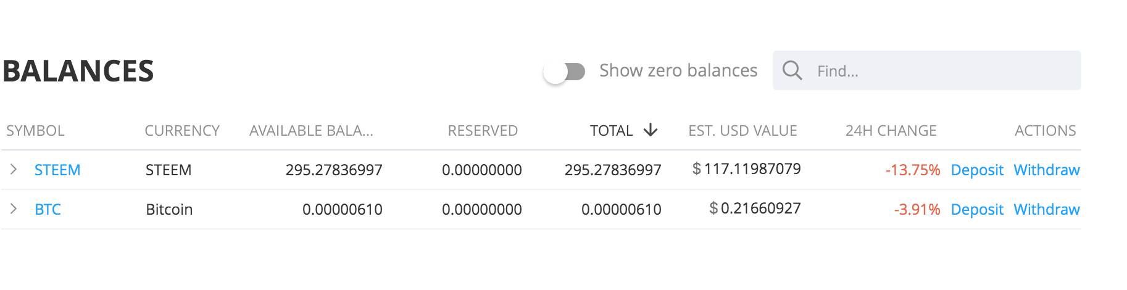Screen dimensions: 1127x290
Task: Click the TOTAL sort descending arrow
Action: pyautogui.click(x=651, y=130)
